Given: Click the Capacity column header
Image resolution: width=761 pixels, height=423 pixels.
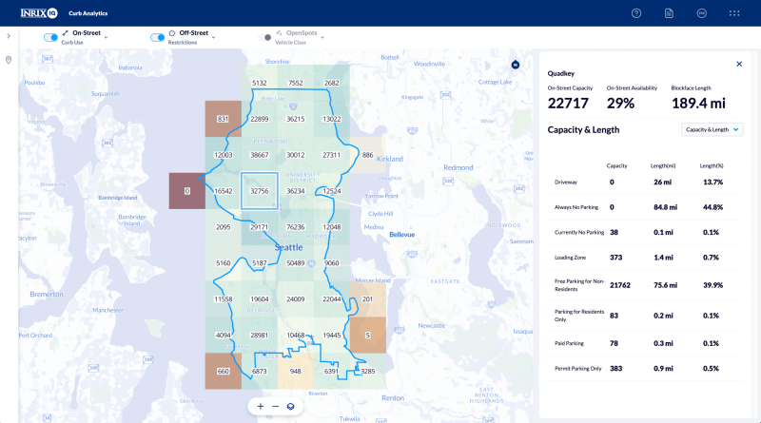Looking at the screenshot, I should point(616,166).
